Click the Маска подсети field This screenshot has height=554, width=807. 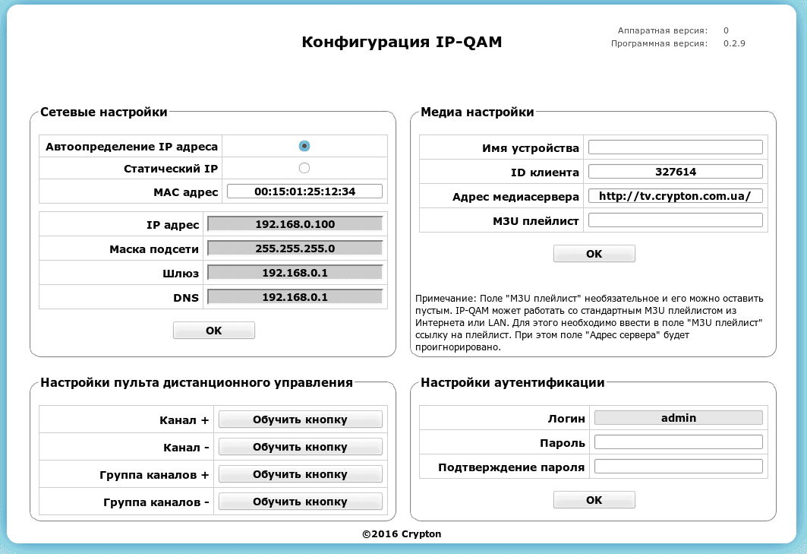point(295,248)
